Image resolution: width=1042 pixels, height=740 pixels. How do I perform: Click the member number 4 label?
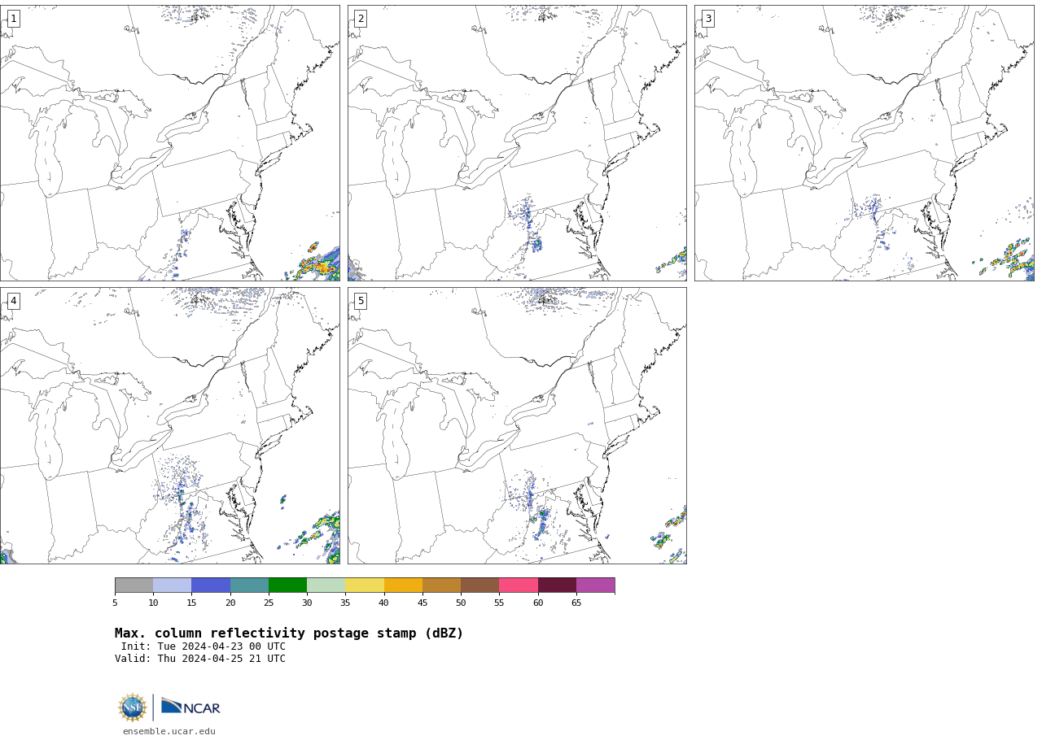pyautogui.click(x=13, y=301)
